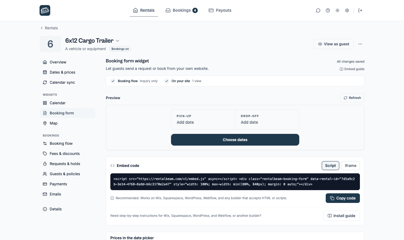Screen dimensions: 404x240
Task: Open Details in sidebar
Action: [x=67, y=209]
